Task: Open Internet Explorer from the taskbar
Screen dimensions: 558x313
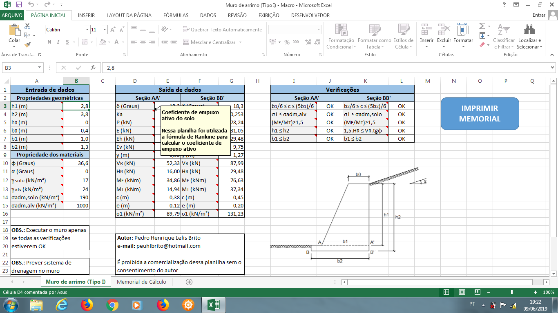Action: point(62,305)
